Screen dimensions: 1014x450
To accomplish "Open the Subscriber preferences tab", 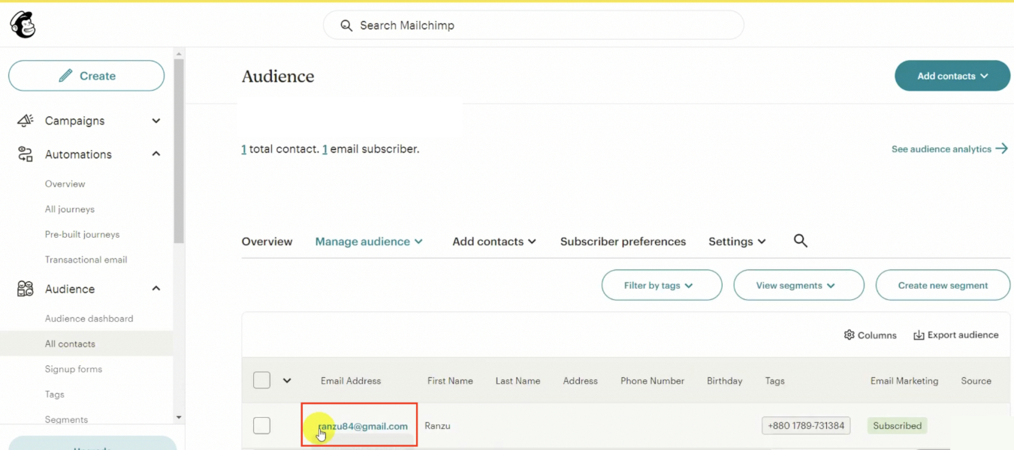I will [x=623, y=241].
